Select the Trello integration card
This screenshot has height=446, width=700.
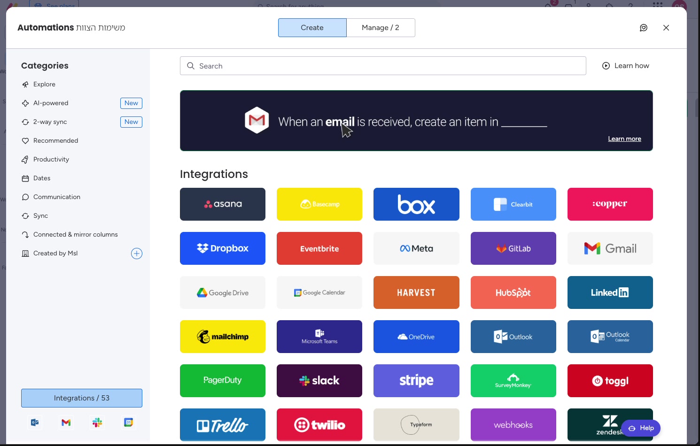click(x=223, y=425)
